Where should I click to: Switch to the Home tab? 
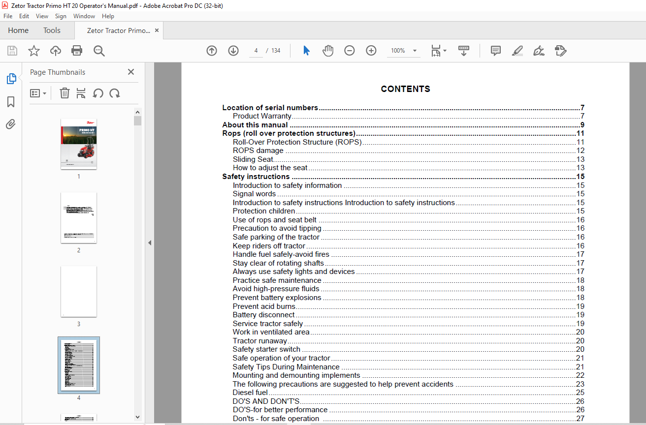18,30
